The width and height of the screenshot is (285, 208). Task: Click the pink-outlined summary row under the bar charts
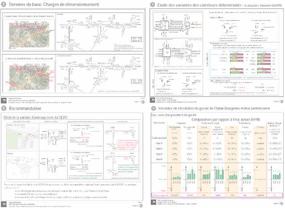coord(217,196)
